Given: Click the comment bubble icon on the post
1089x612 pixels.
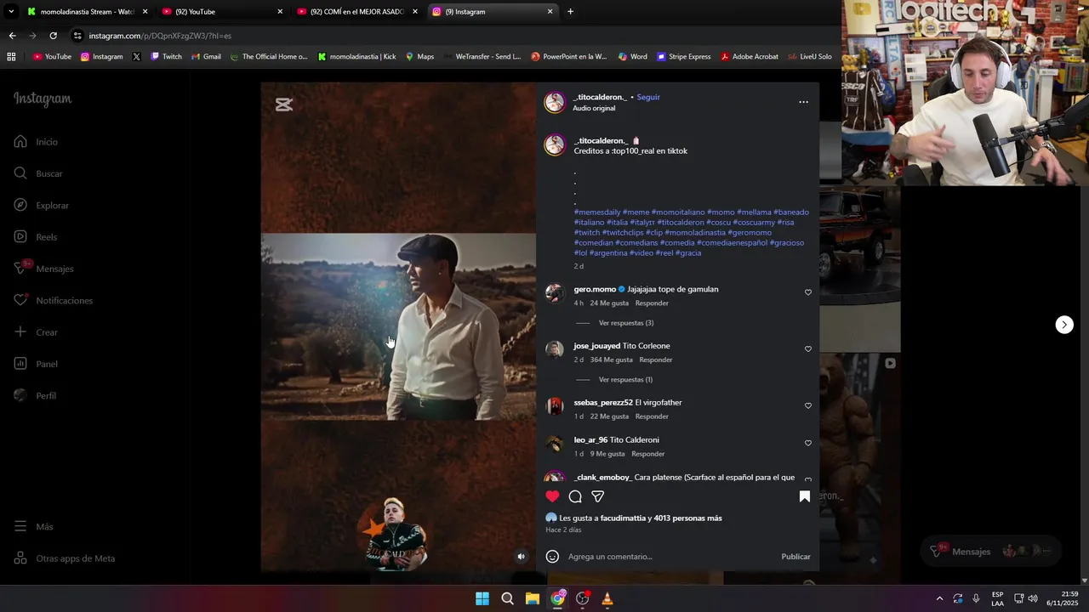Looking at the screenshot, I should pos(575,496).
